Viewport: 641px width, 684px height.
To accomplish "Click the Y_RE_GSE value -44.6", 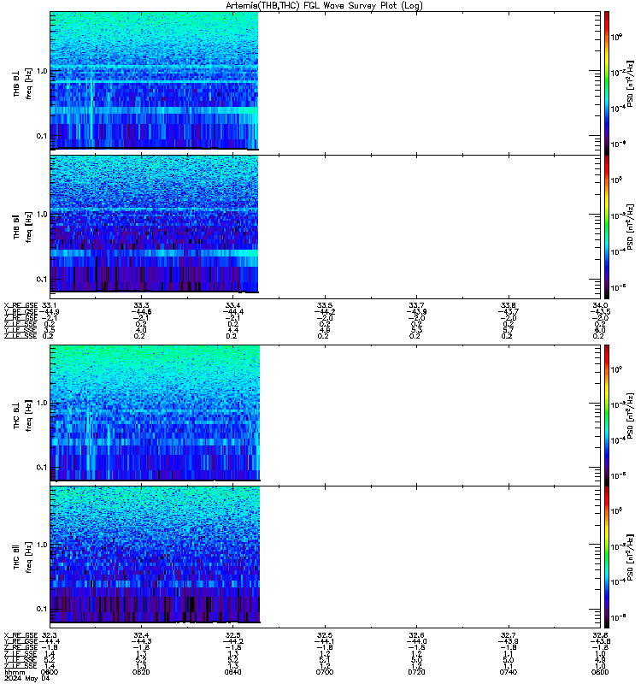I will tap(141, 311).
